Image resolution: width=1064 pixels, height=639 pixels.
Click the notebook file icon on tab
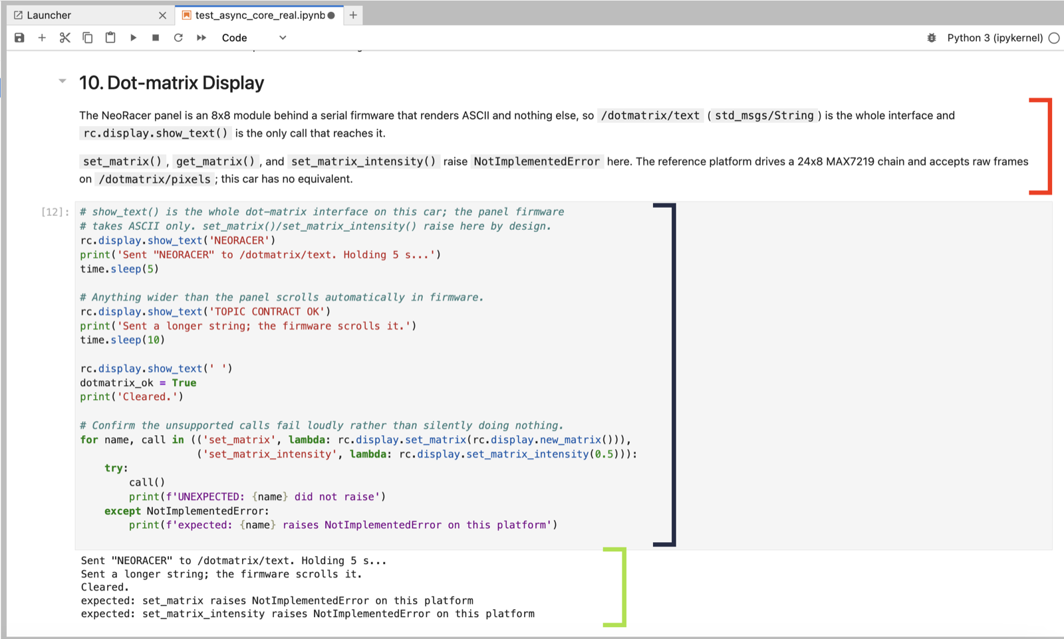186,15
